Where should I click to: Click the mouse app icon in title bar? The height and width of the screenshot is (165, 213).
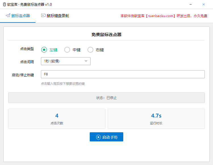pos(5,5)
